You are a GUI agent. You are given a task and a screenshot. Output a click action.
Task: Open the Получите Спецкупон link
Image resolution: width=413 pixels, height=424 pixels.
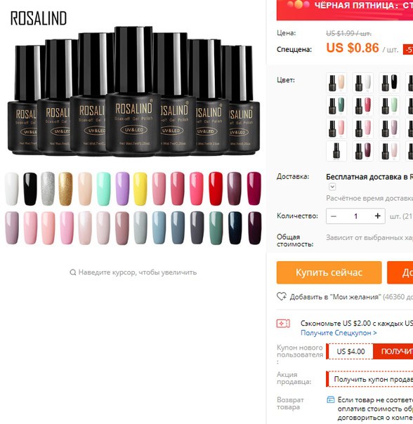[339, 333]
